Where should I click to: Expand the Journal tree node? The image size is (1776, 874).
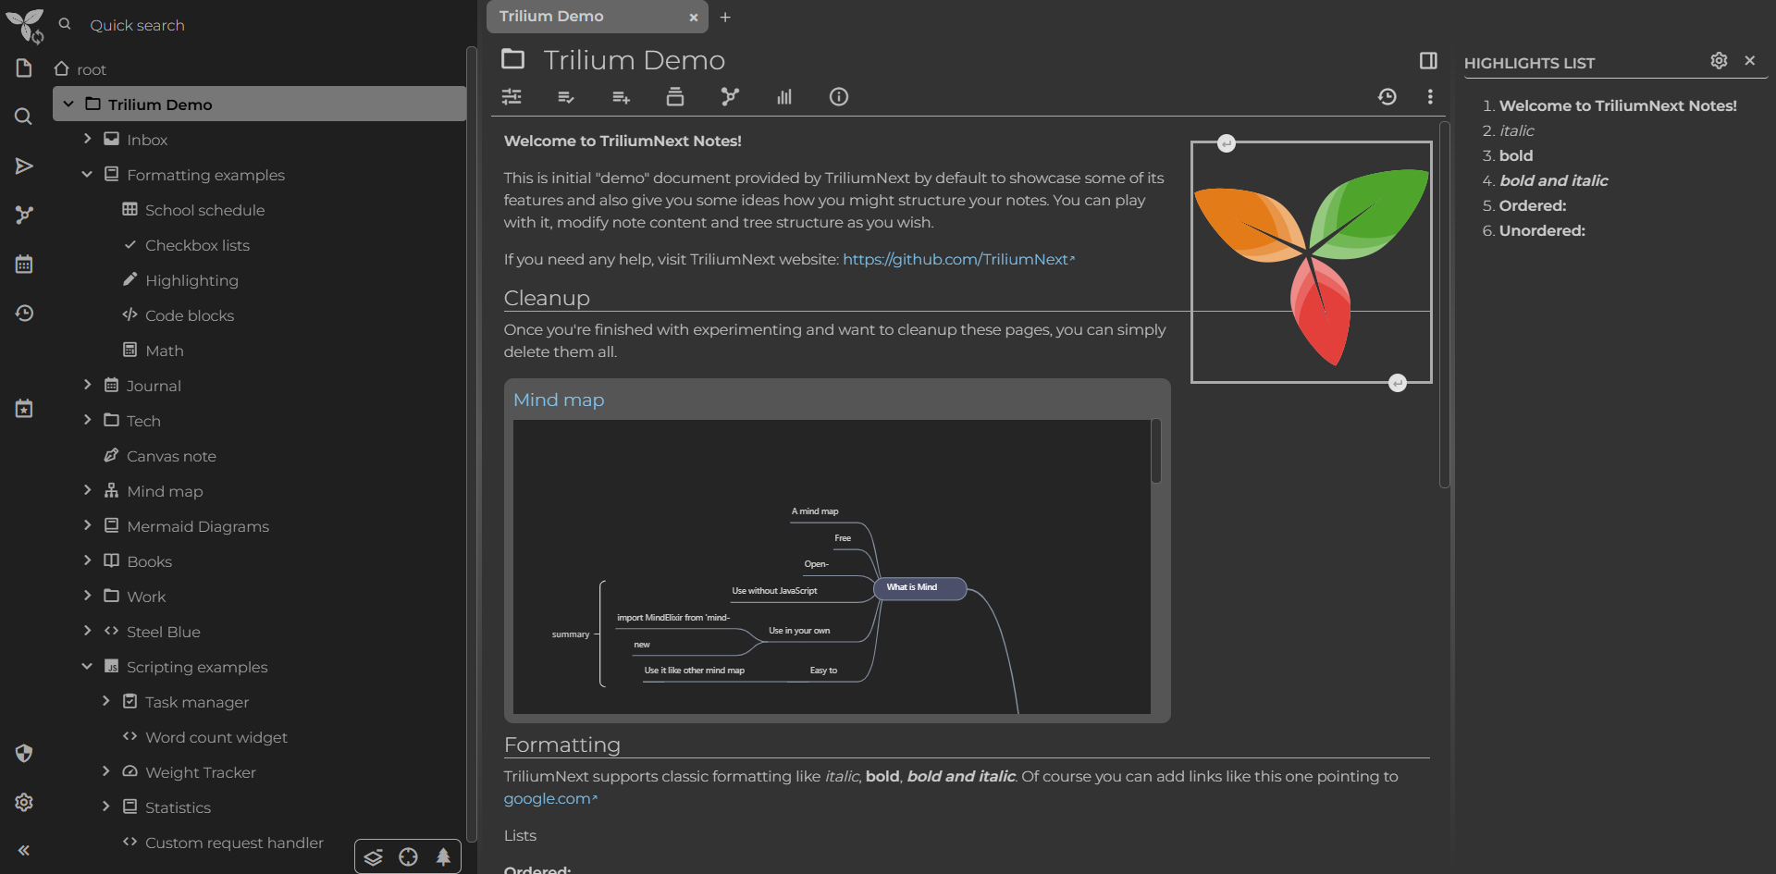(87, 385)
